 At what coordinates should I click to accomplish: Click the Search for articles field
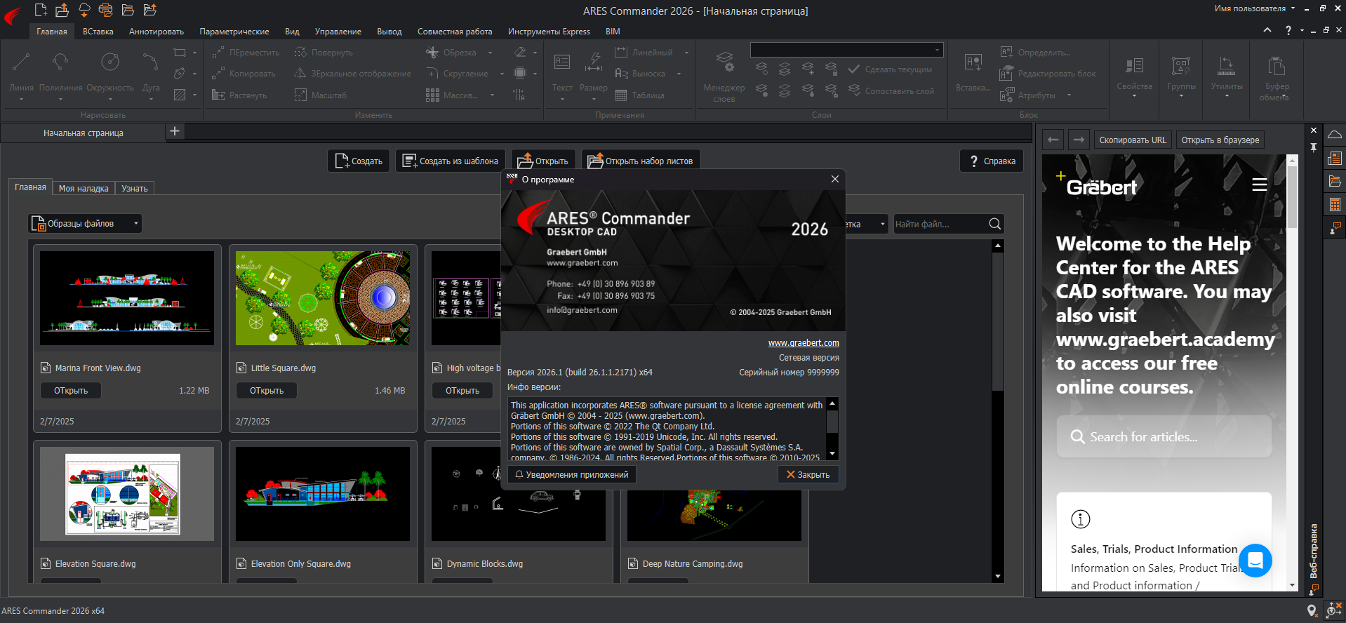pos(1164,437)
